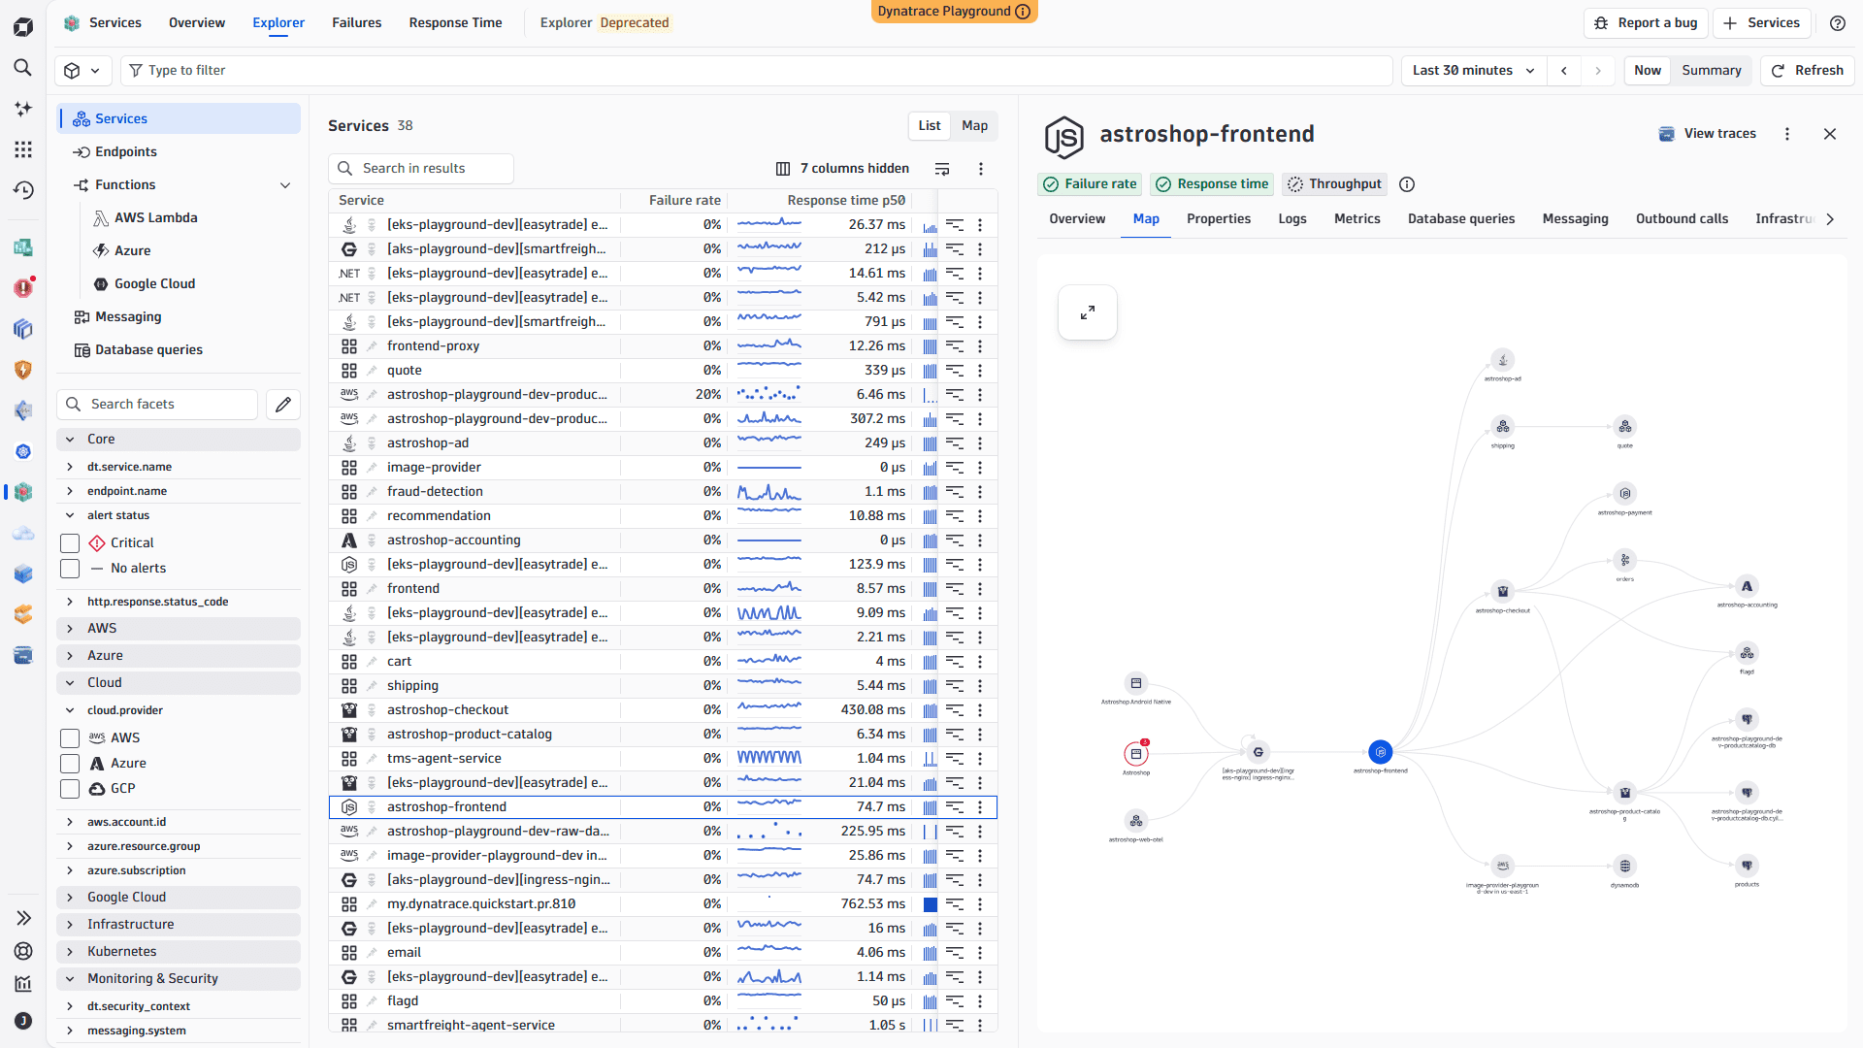Click the Throughput info icon
This screenshot has width=1863, height=1048.
click(1407, 184)
